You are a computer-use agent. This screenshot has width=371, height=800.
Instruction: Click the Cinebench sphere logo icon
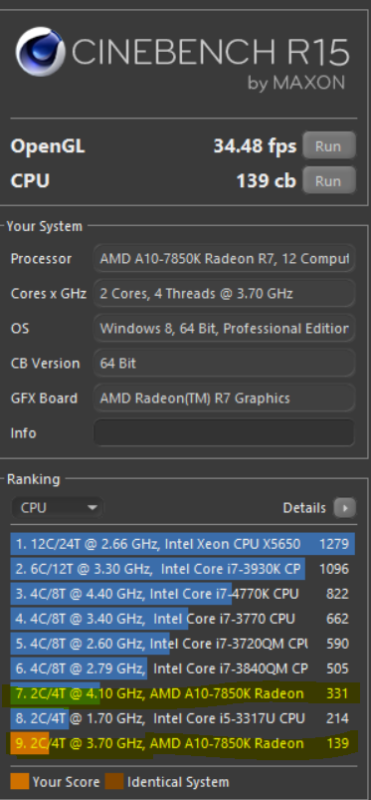click(x=40, y=51)
